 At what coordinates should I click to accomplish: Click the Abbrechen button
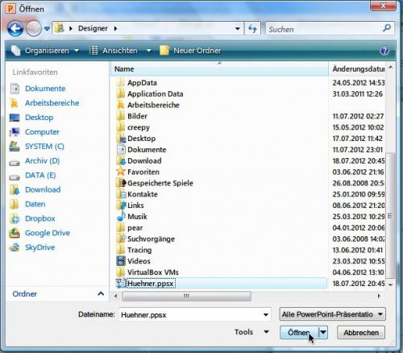click(x=361, y=333)
